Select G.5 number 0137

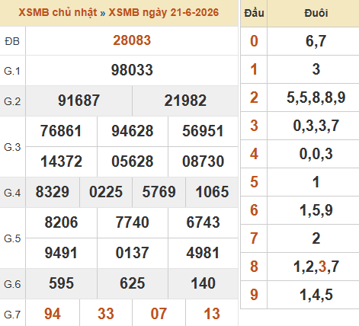point(133,253)
